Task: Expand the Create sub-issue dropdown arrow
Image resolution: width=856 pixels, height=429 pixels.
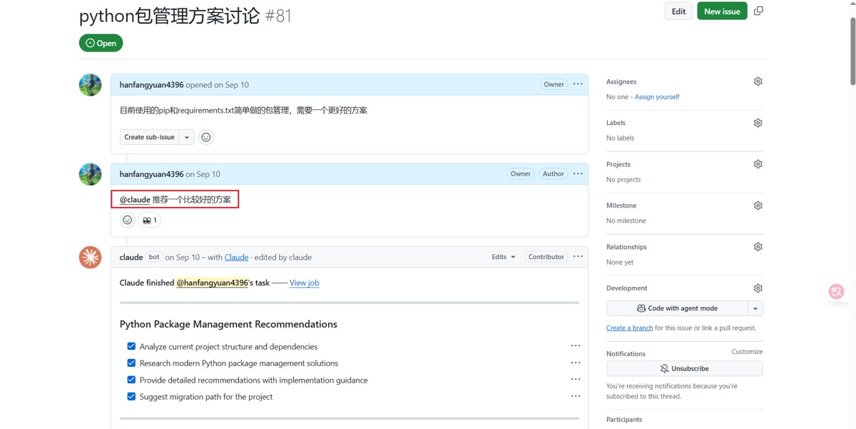Action: [x=187, y=137]
